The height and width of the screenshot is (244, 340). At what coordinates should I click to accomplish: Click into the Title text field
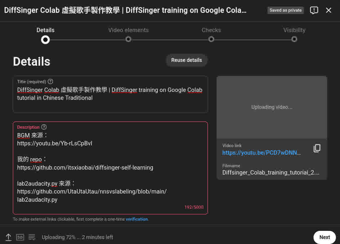110,94
